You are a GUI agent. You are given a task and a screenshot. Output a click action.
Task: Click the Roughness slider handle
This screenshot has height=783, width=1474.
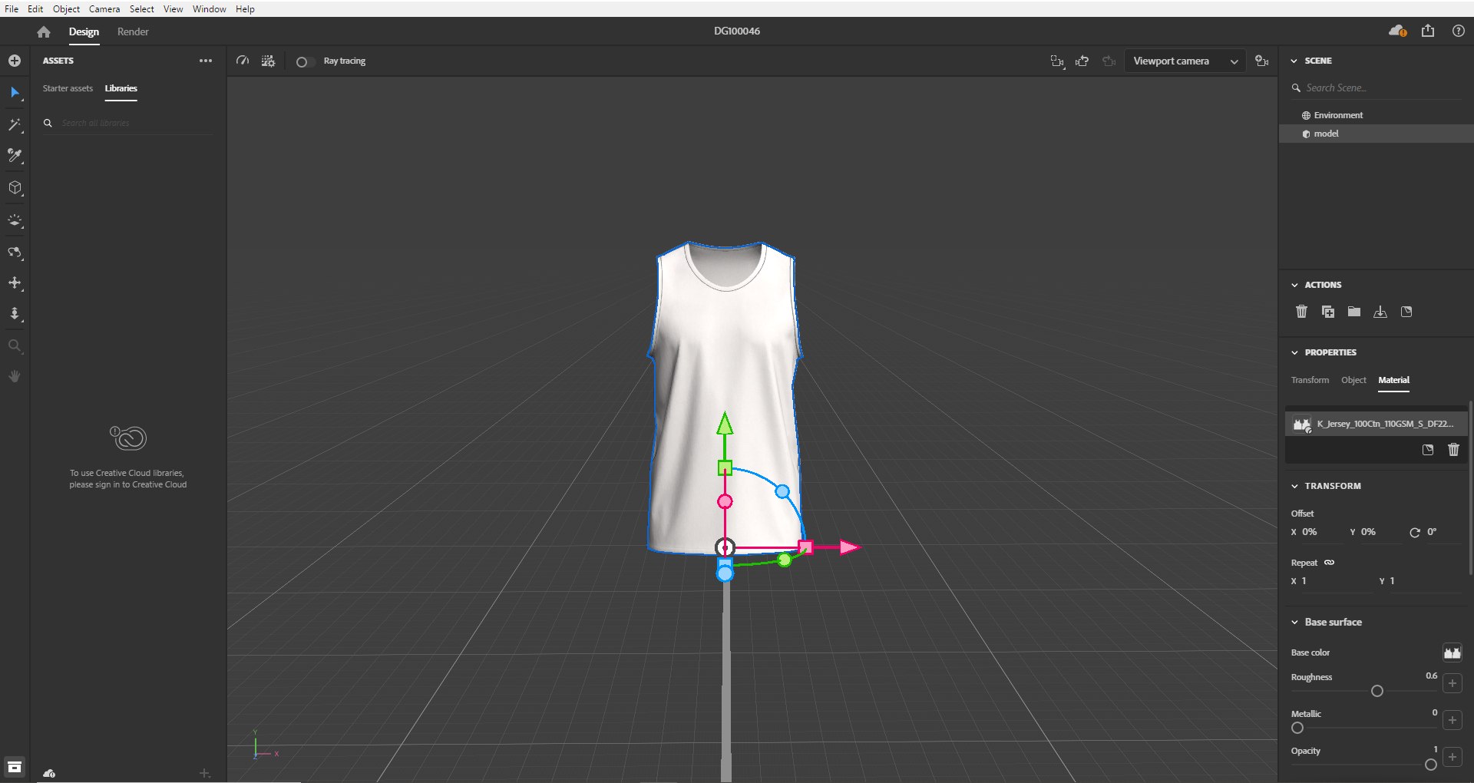click(x=1377, y=691)
